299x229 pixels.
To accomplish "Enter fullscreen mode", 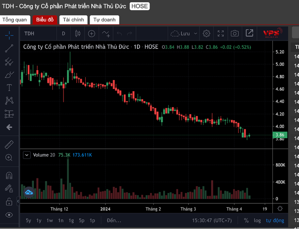I will tap(221, 34).
